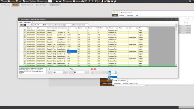Click refresh icon in Explorer window
Viewport: 194px width, 109px height.
pyautogui.click(x=188, y=19)
